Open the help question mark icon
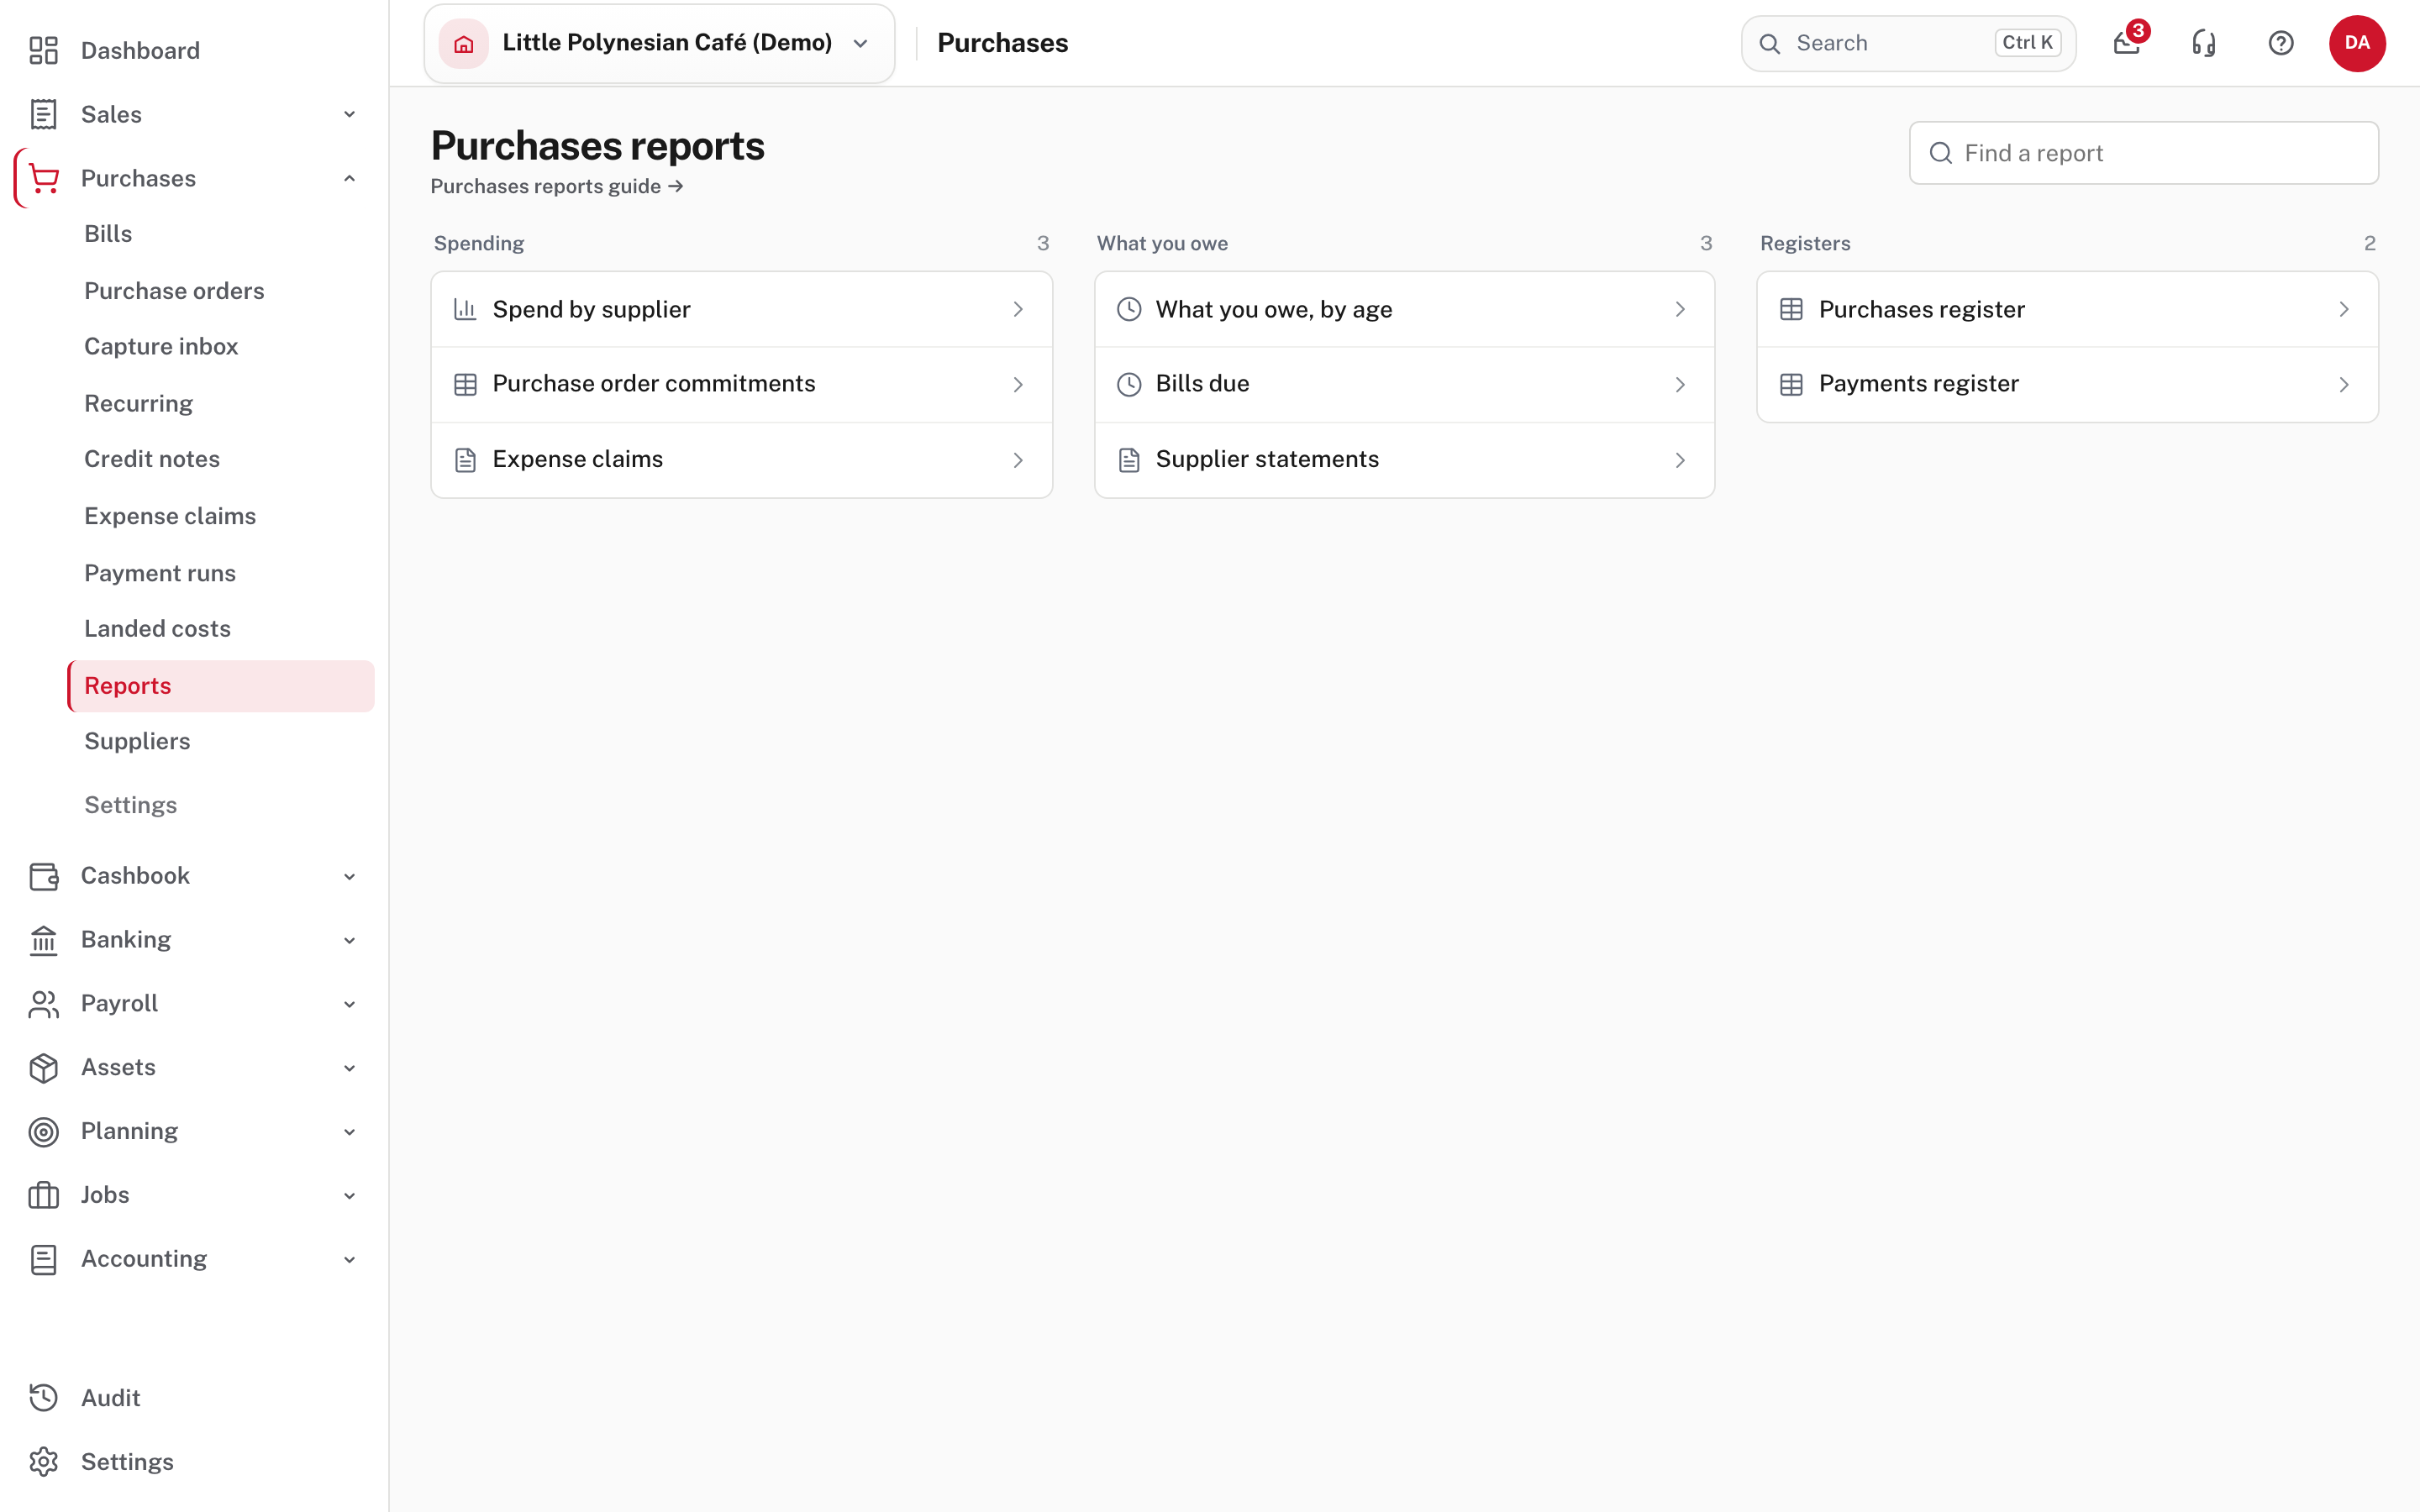The width and height of the screenshot is (2420, 1512). tap(2281, 43)
